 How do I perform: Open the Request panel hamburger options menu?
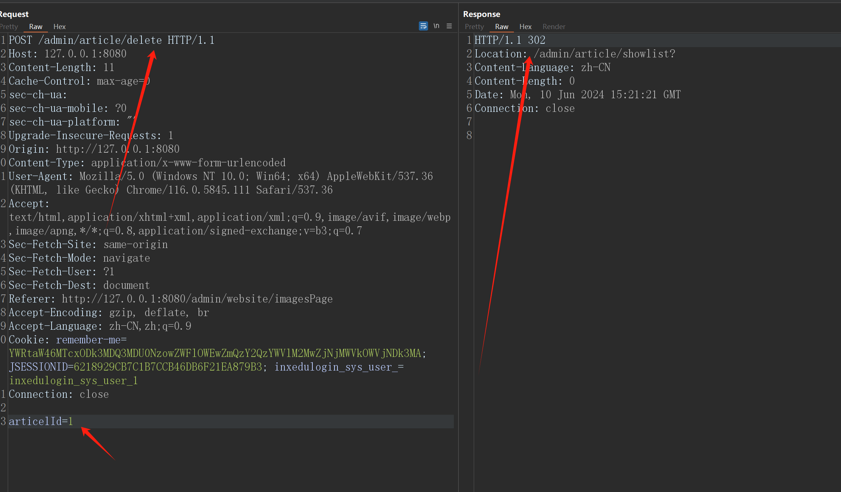(x=449, y=26)
